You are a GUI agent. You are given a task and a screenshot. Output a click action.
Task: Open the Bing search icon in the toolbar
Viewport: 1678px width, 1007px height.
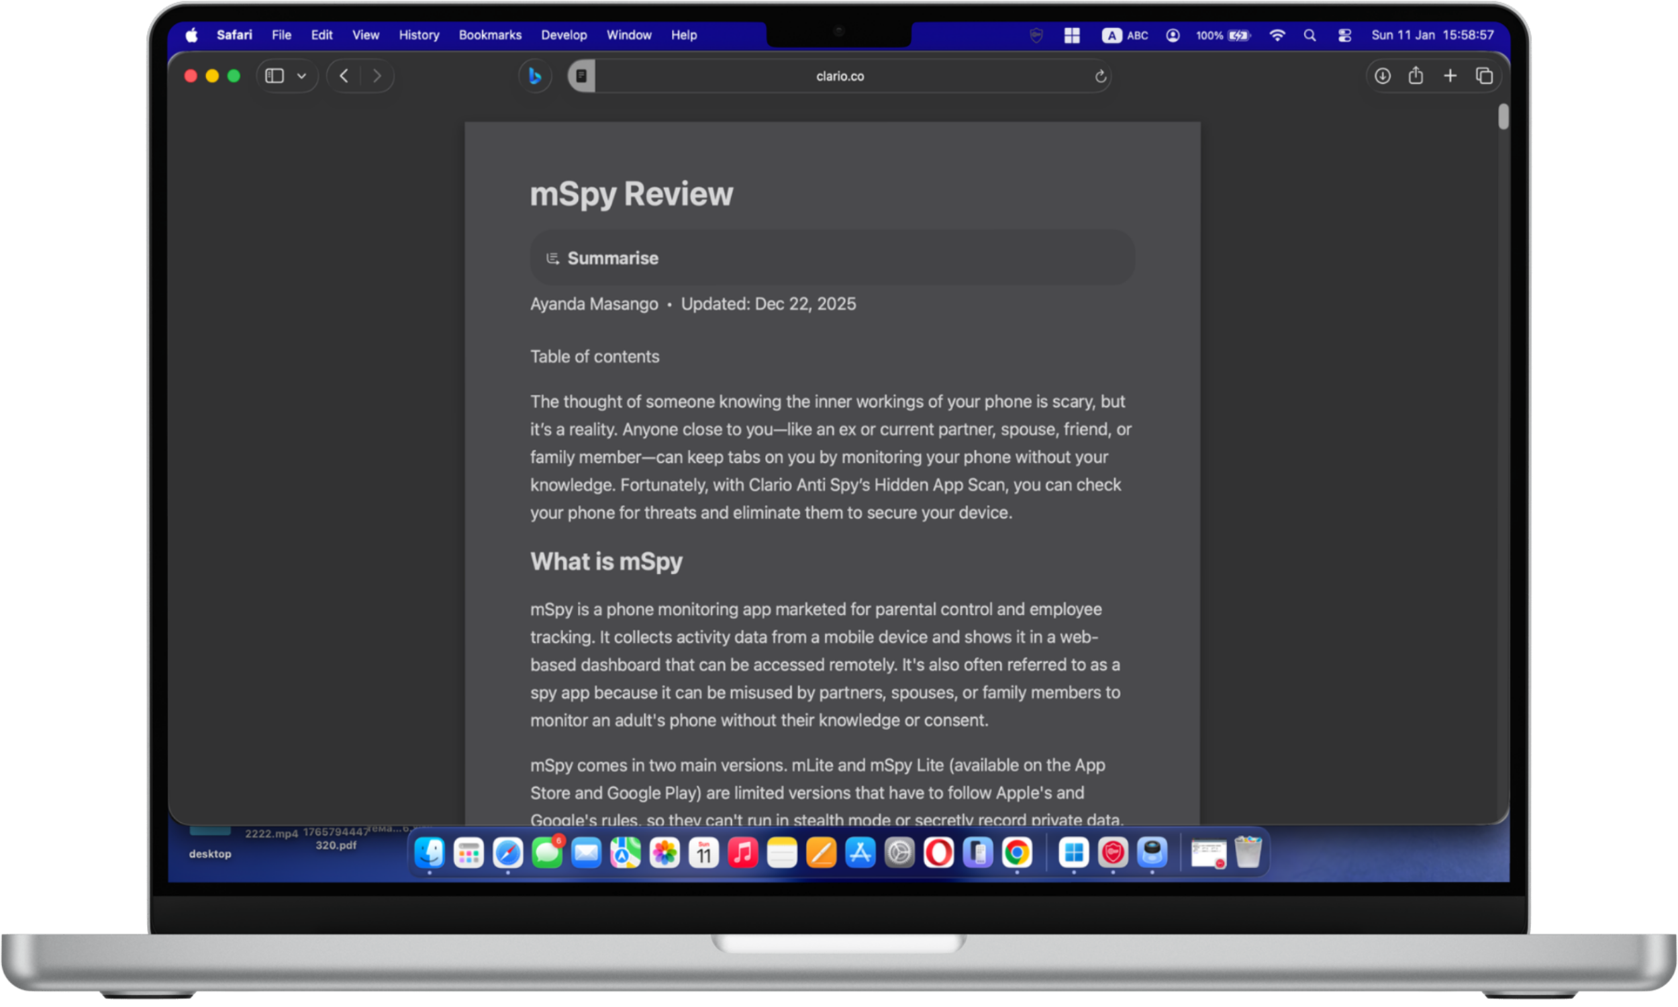[x=535, y=76]
